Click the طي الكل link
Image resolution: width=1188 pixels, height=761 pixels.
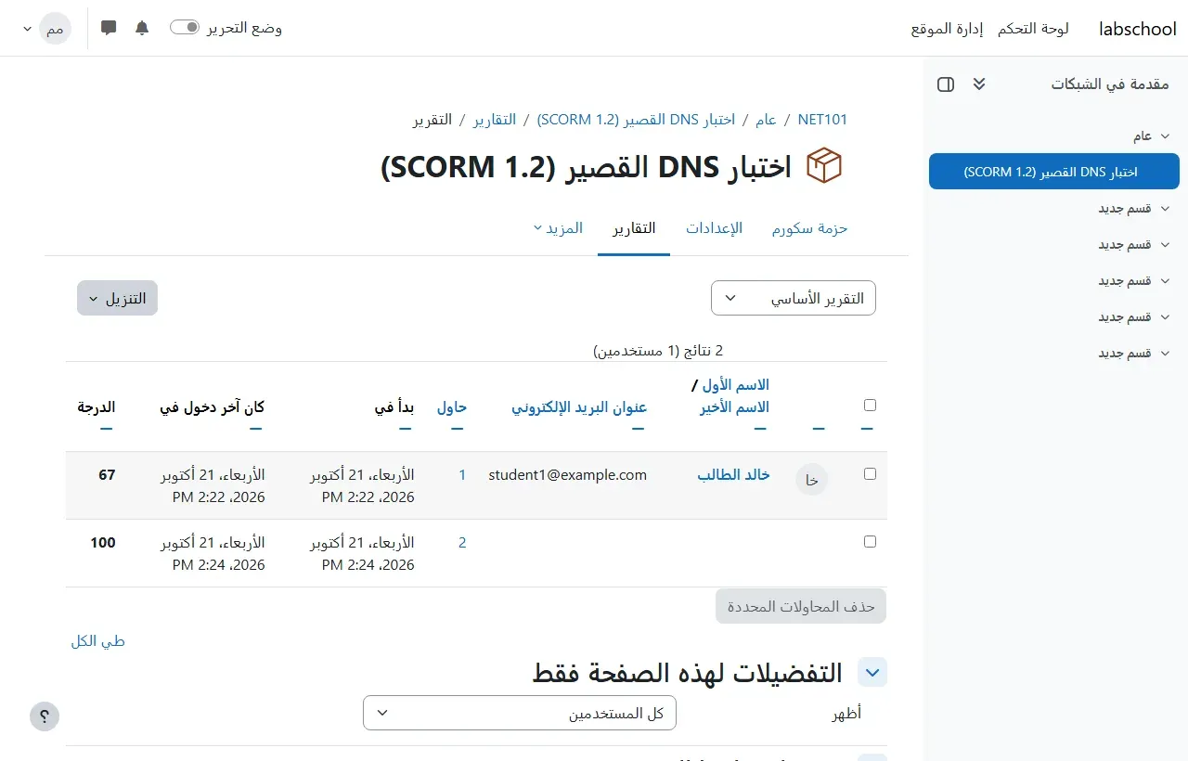coord(98,641)
